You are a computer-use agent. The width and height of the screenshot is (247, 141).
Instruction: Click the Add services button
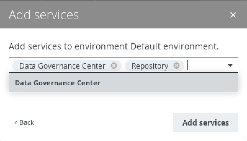click(205, 122)
